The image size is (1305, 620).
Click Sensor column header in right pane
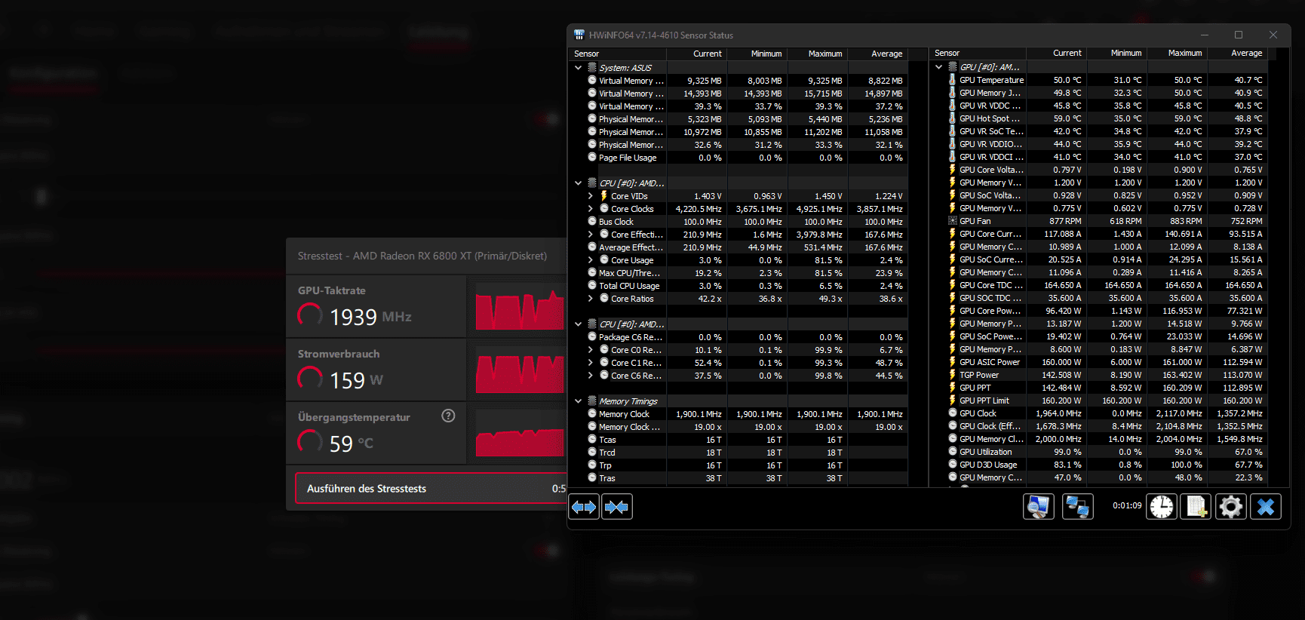click(978, 54)
